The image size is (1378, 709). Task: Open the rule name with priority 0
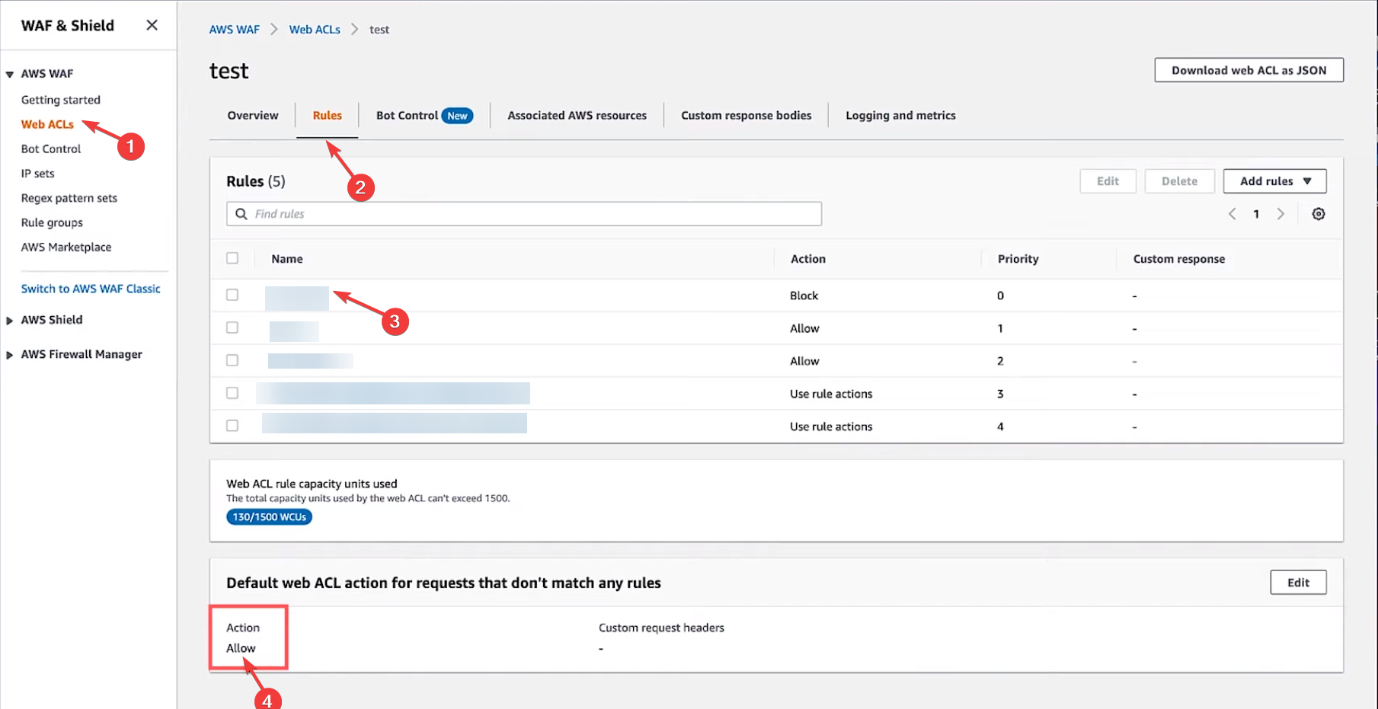297,298
